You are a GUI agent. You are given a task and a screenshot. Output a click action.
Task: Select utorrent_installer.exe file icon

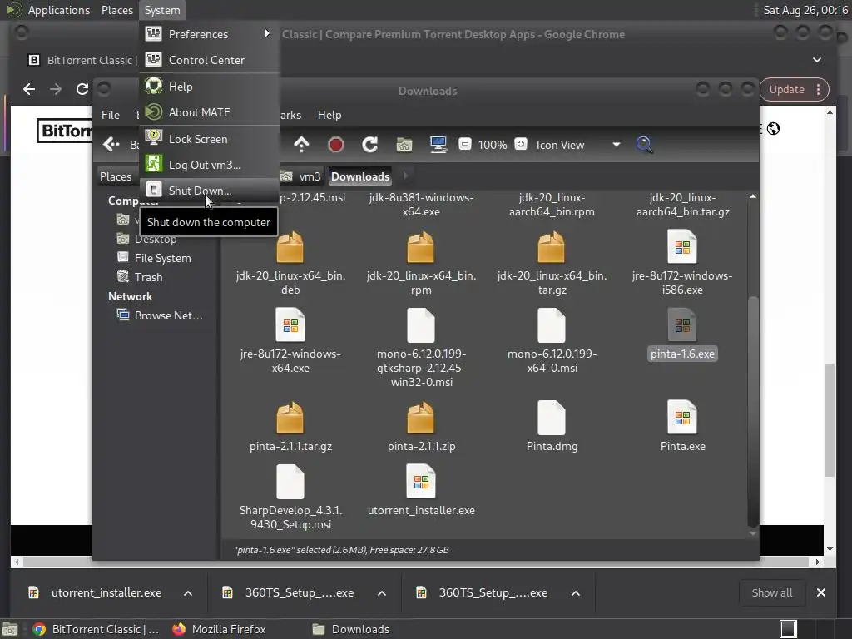coord(421,482)
